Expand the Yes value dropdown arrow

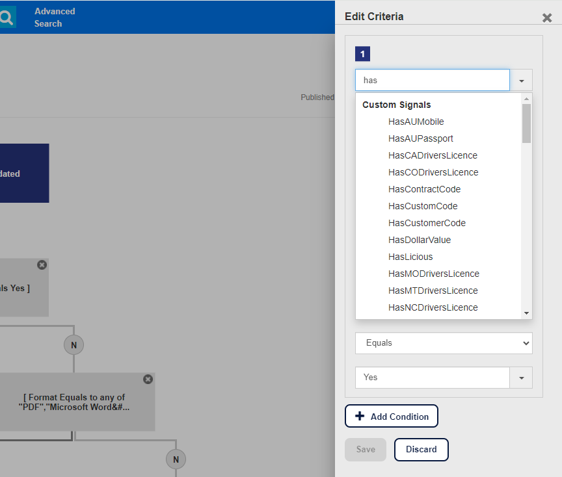pyautogui.click(x=522, y=378)
